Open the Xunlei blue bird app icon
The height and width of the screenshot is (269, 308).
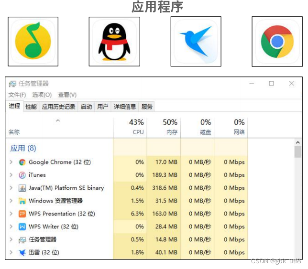click(x=196, y=42)
